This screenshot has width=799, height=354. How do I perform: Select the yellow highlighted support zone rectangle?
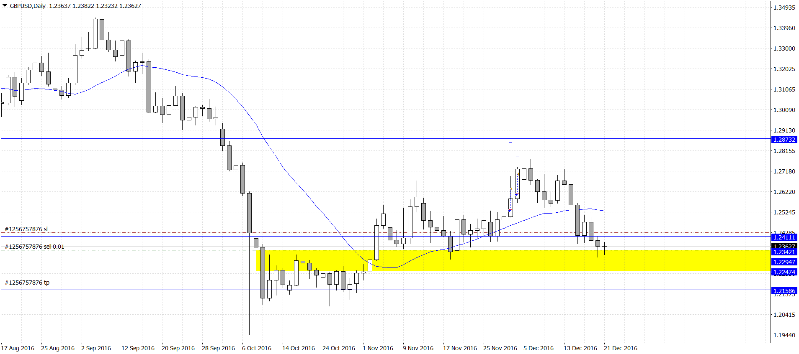click(513, 261)
